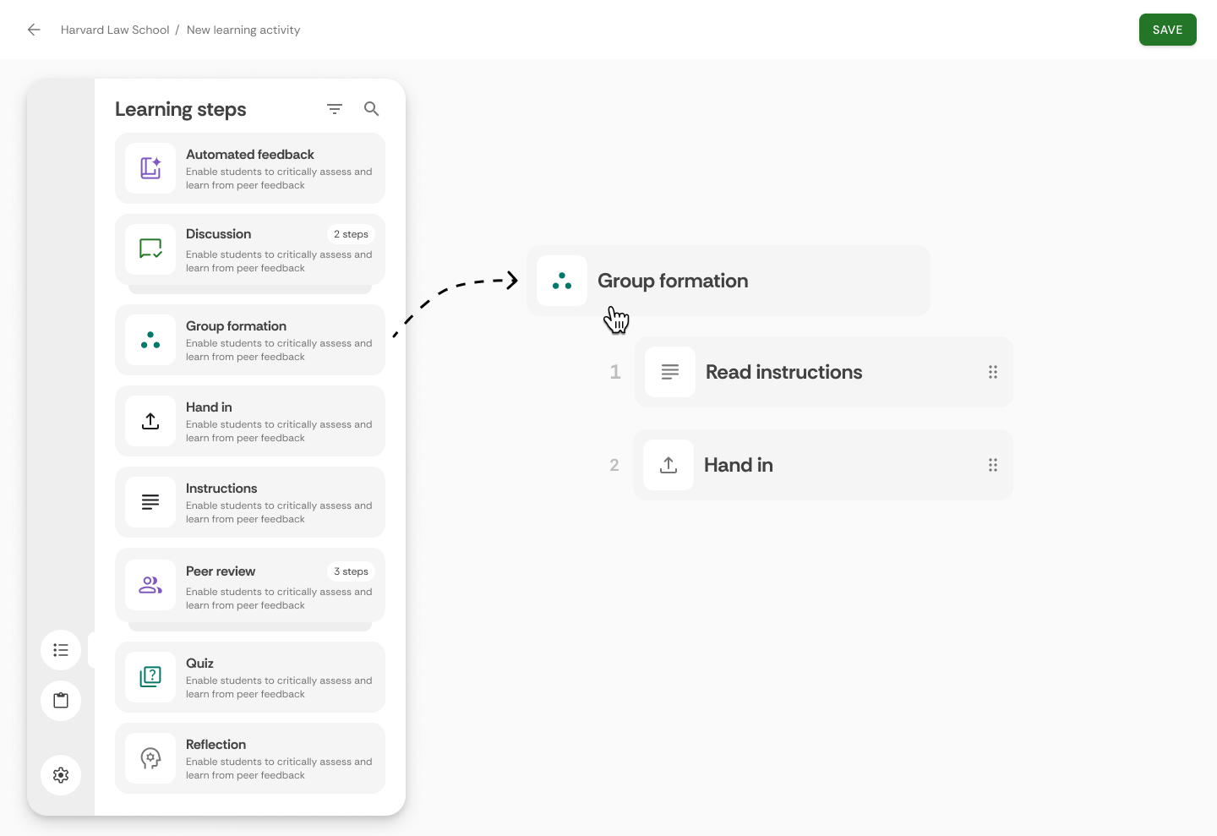Click New learning activity breadcrumb
The height and width of the screenshot is (836, 1217).
(243, 30)
